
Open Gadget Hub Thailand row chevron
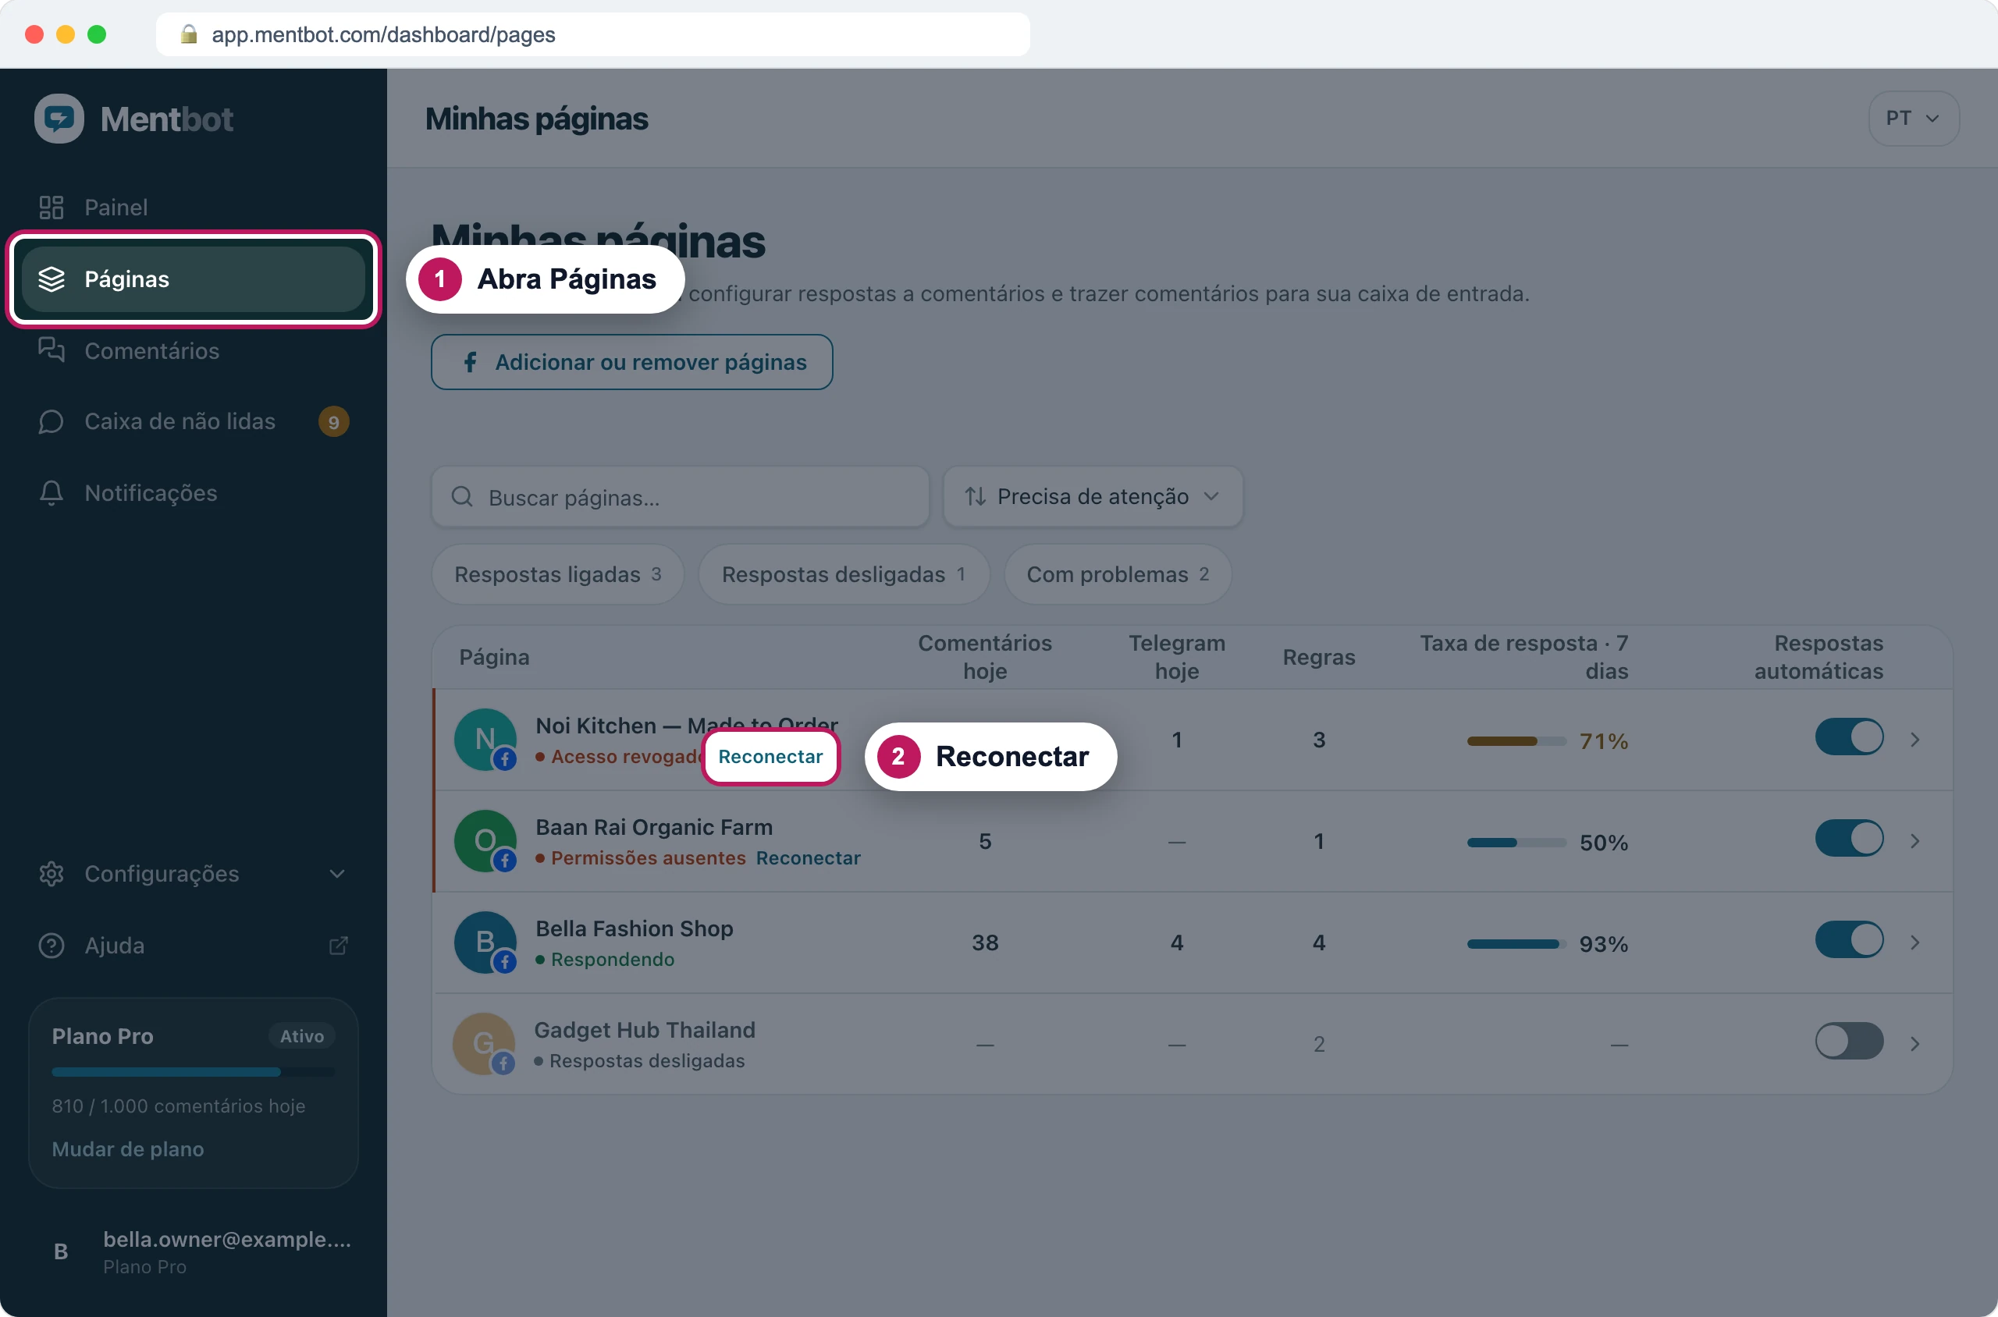point(1914,1043)
